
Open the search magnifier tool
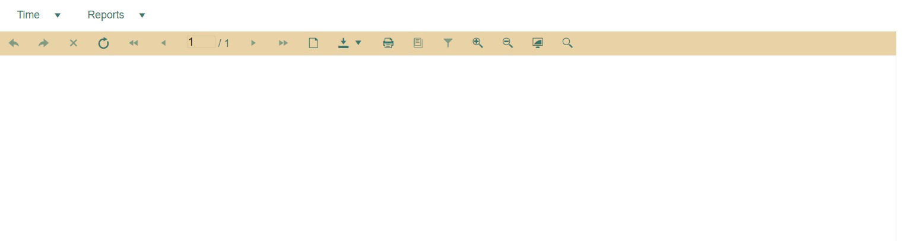[x=567, y=43]
